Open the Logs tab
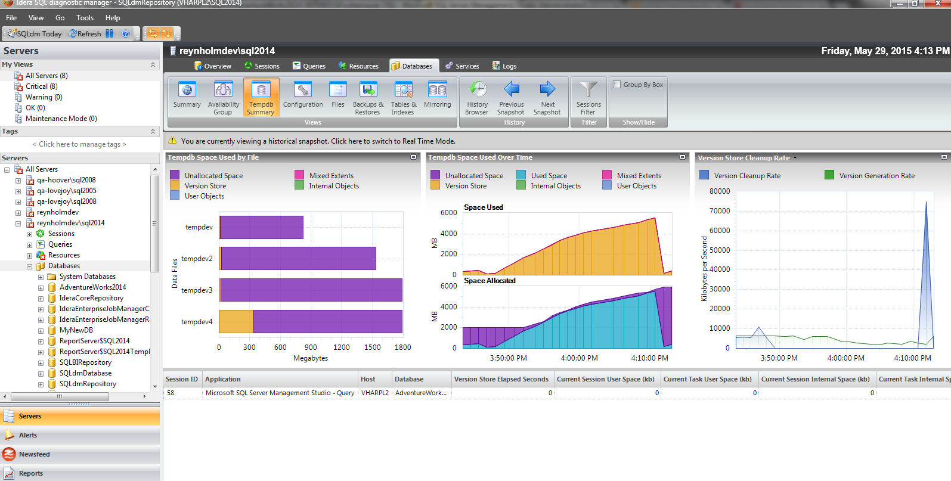The width and height of the screenshot is (951, 481). [504, 66]
